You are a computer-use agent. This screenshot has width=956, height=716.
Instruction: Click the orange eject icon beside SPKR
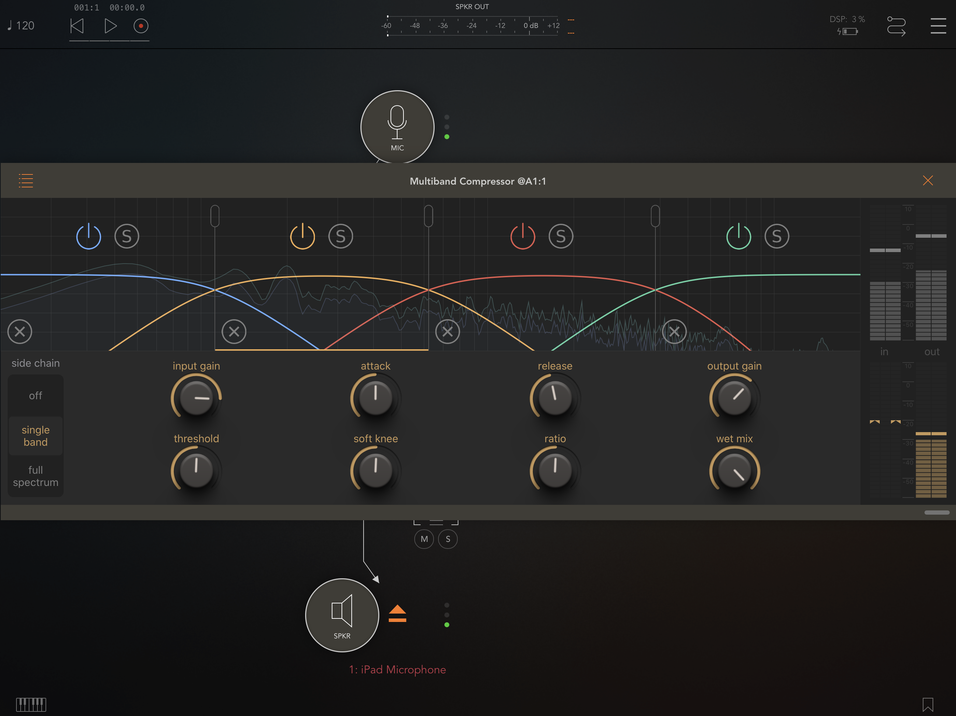point(397,614)
